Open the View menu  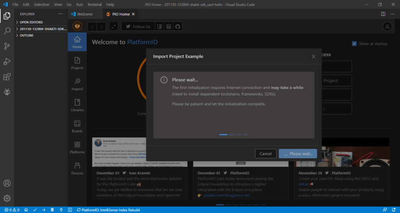tap(58, 5)
